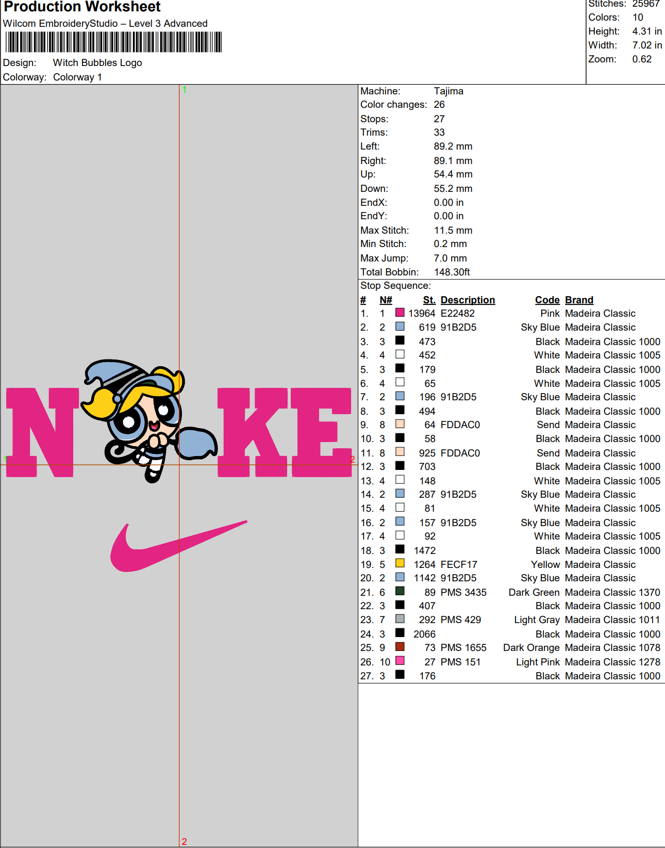The width and height of the screenshot is (665, 848).
Task: Select the yellow swatch in stop row 19
Action: tap(400, 563)
